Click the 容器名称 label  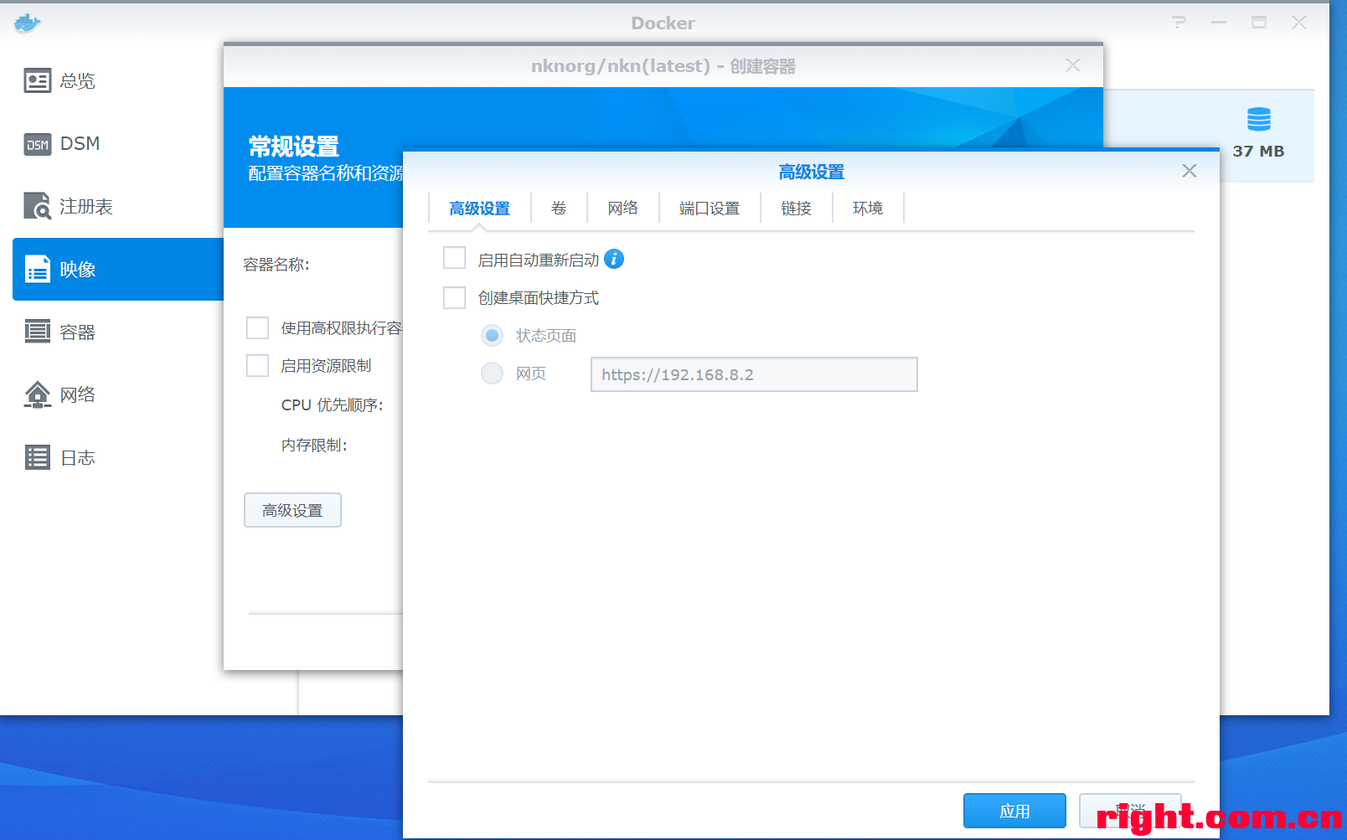coord(276,265)
